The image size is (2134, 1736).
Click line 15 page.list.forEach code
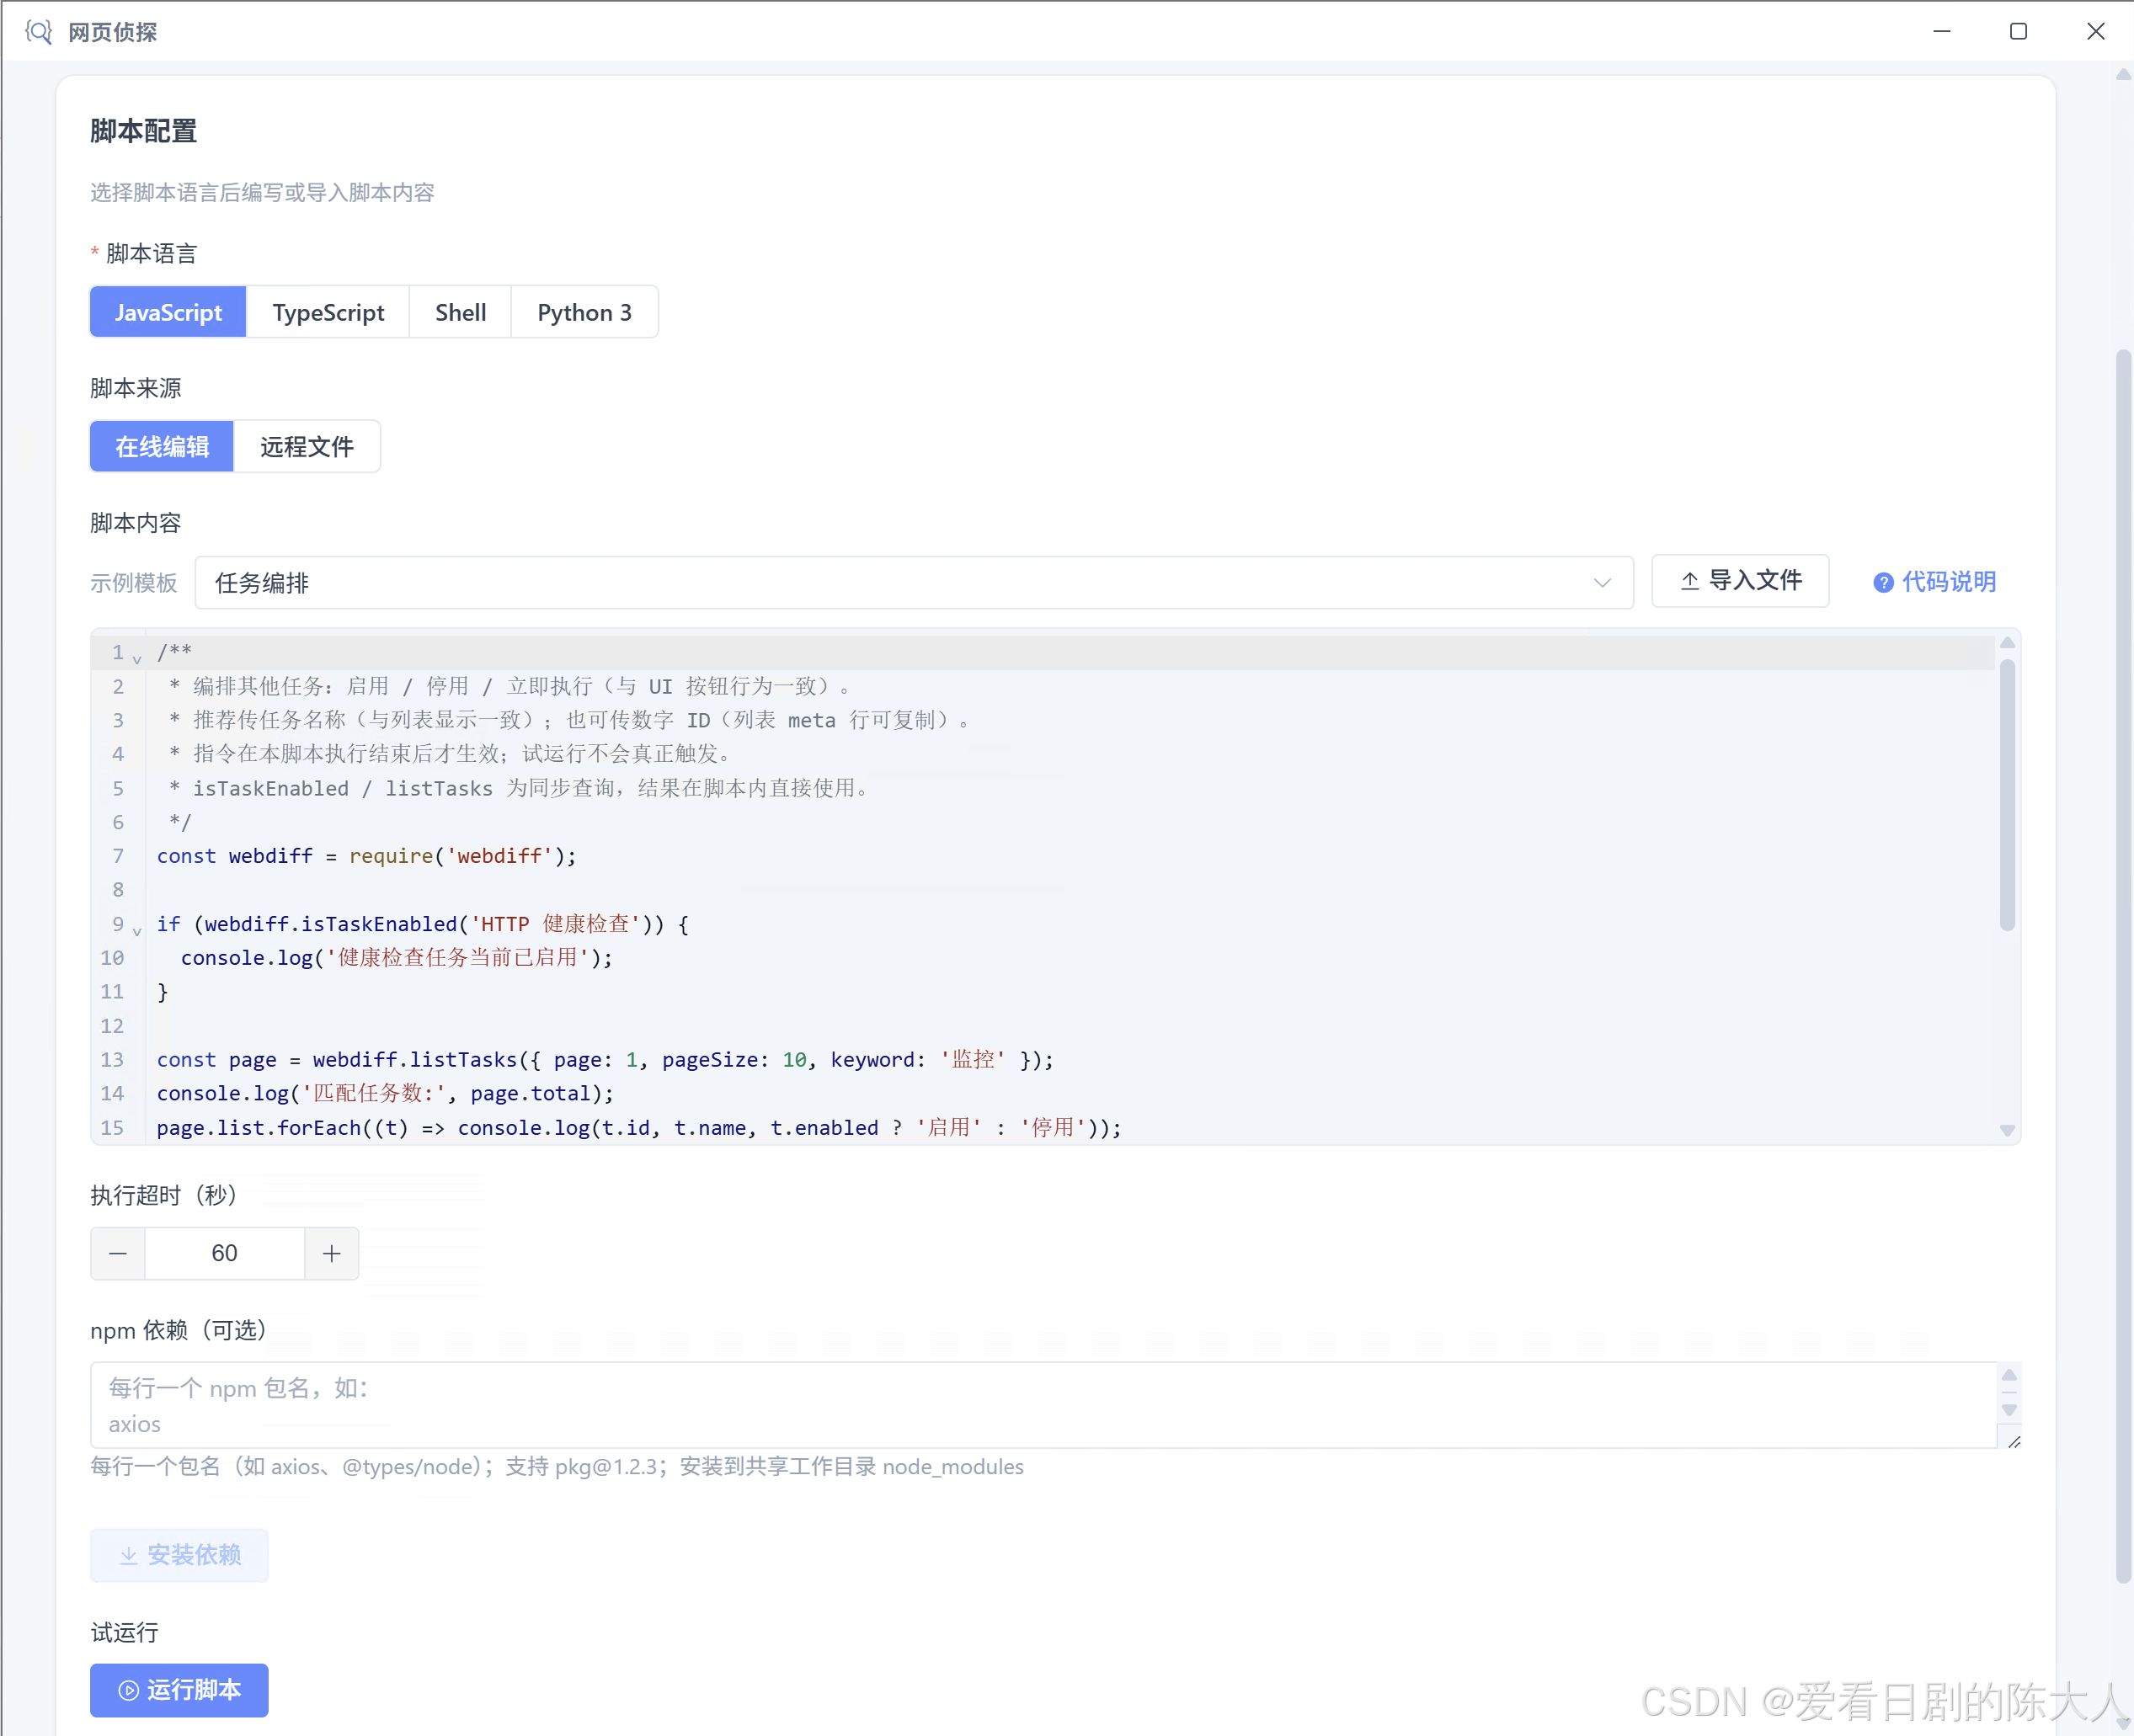pos(639,1128)
